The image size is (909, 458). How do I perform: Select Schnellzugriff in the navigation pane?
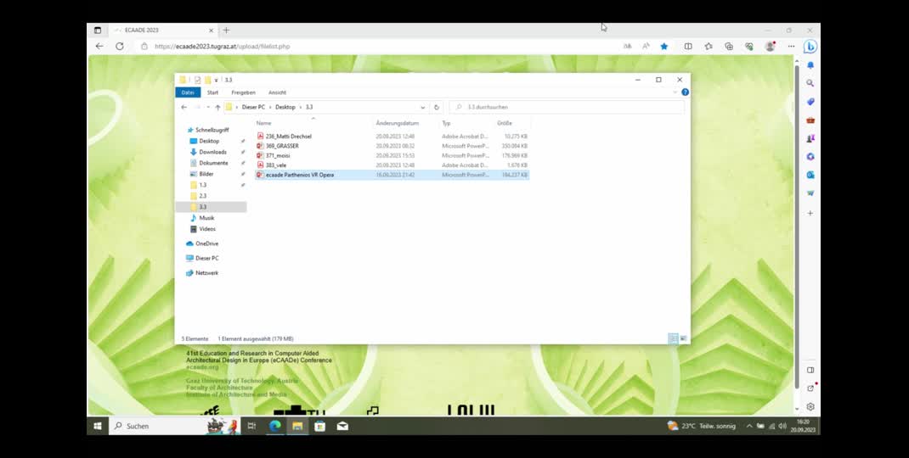pos(209,130)
